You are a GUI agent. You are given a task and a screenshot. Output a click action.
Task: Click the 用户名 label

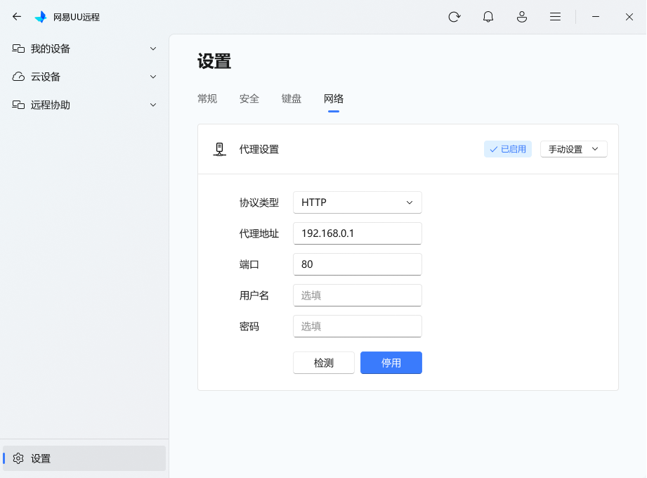point(254,295)
